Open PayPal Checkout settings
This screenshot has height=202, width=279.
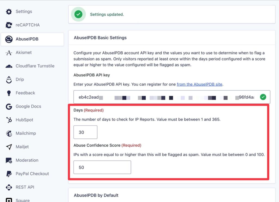(32, 174)
